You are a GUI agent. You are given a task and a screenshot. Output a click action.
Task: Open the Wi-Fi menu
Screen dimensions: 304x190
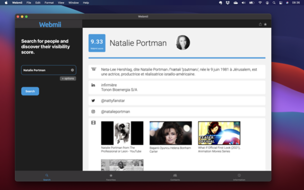coord(260,3)
